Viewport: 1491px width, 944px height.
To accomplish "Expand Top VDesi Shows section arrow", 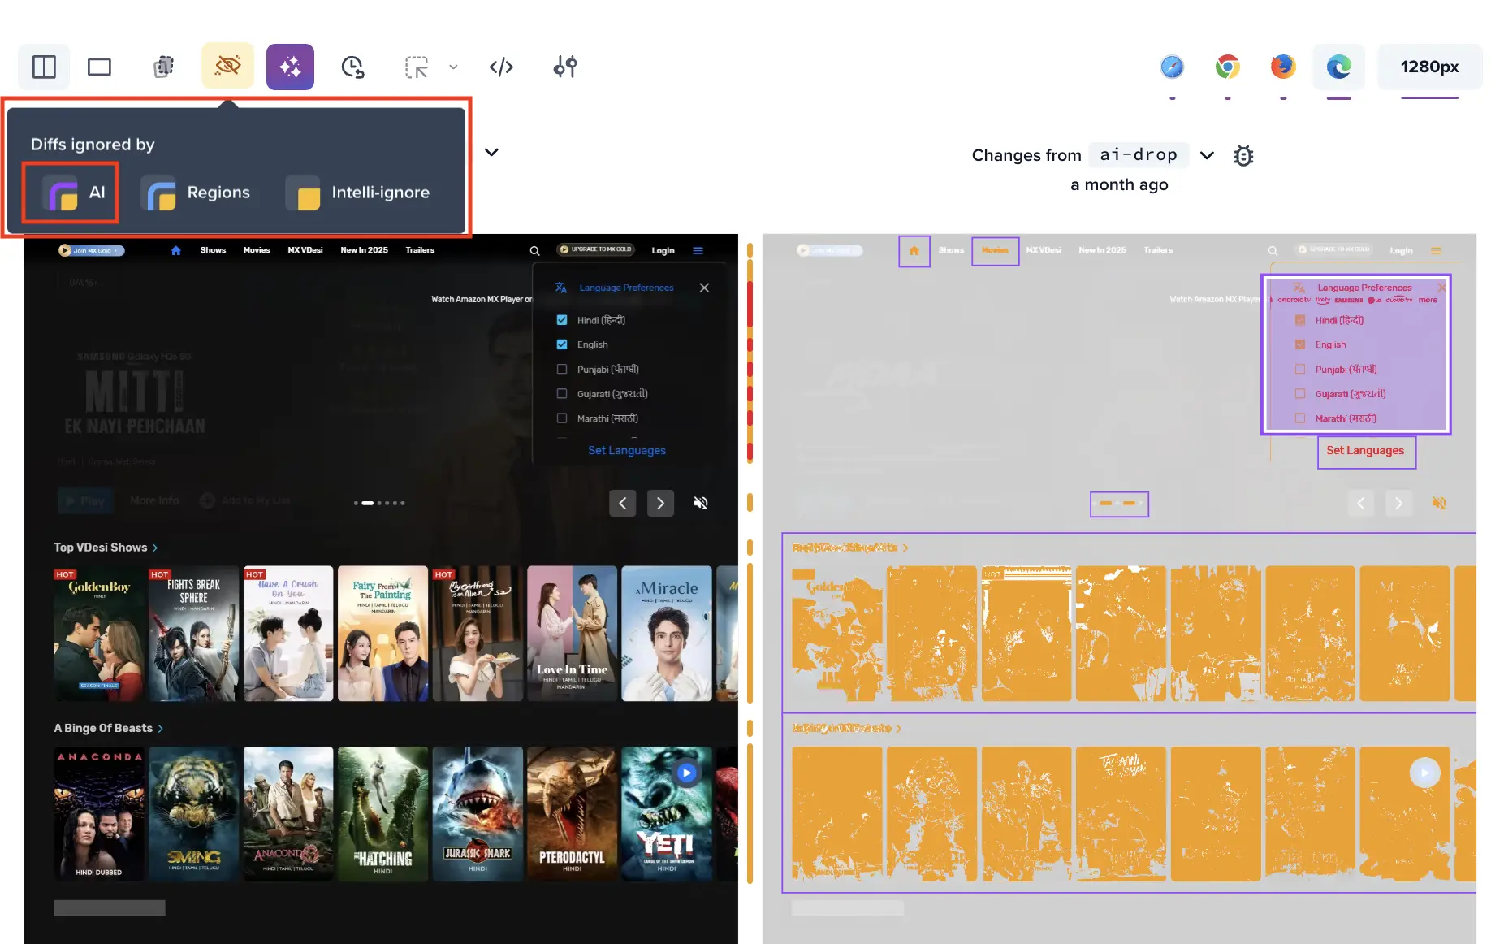I will 155,548.
